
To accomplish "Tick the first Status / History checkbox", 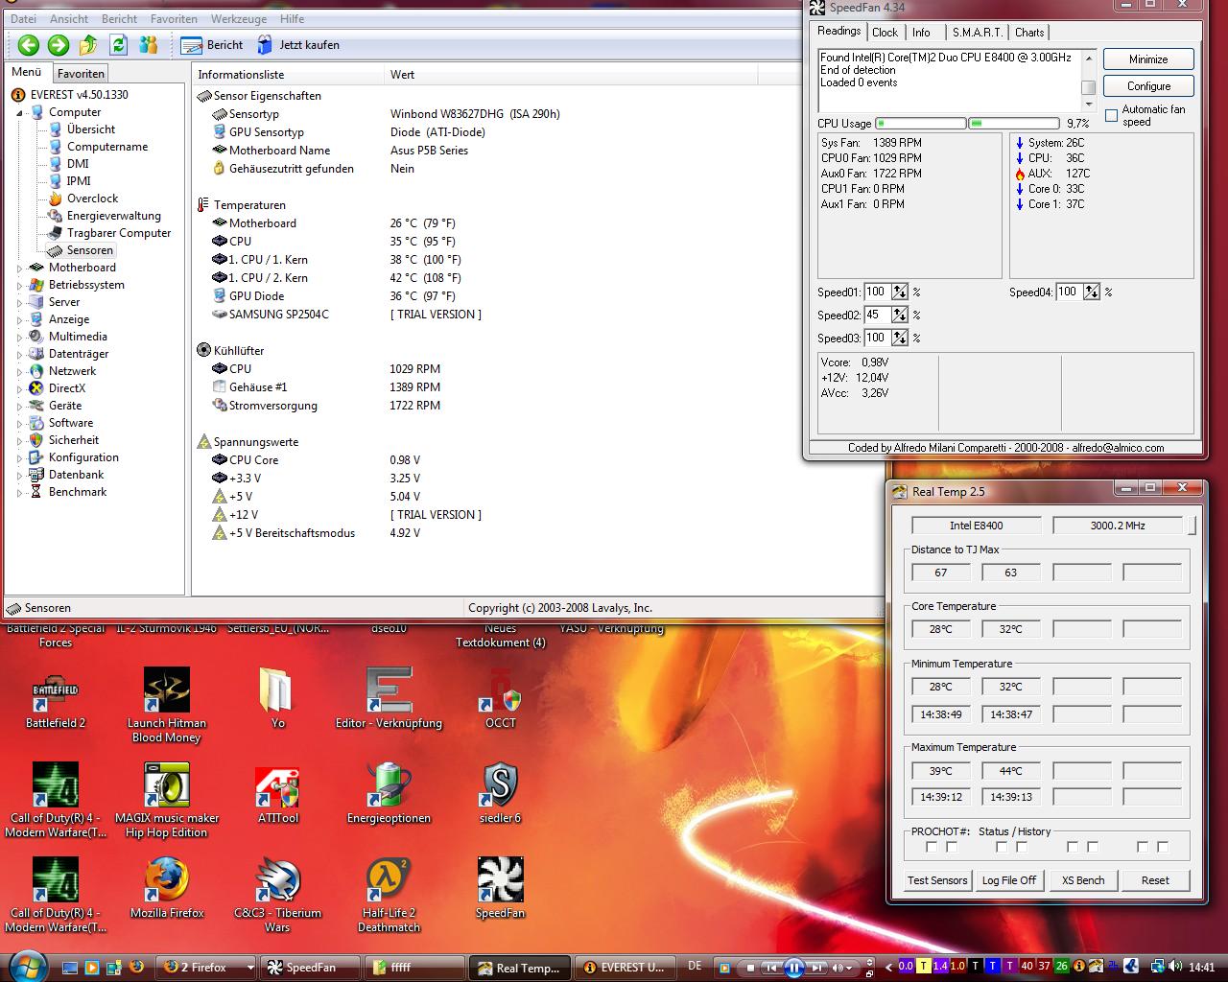I will tap(1002, 847).
